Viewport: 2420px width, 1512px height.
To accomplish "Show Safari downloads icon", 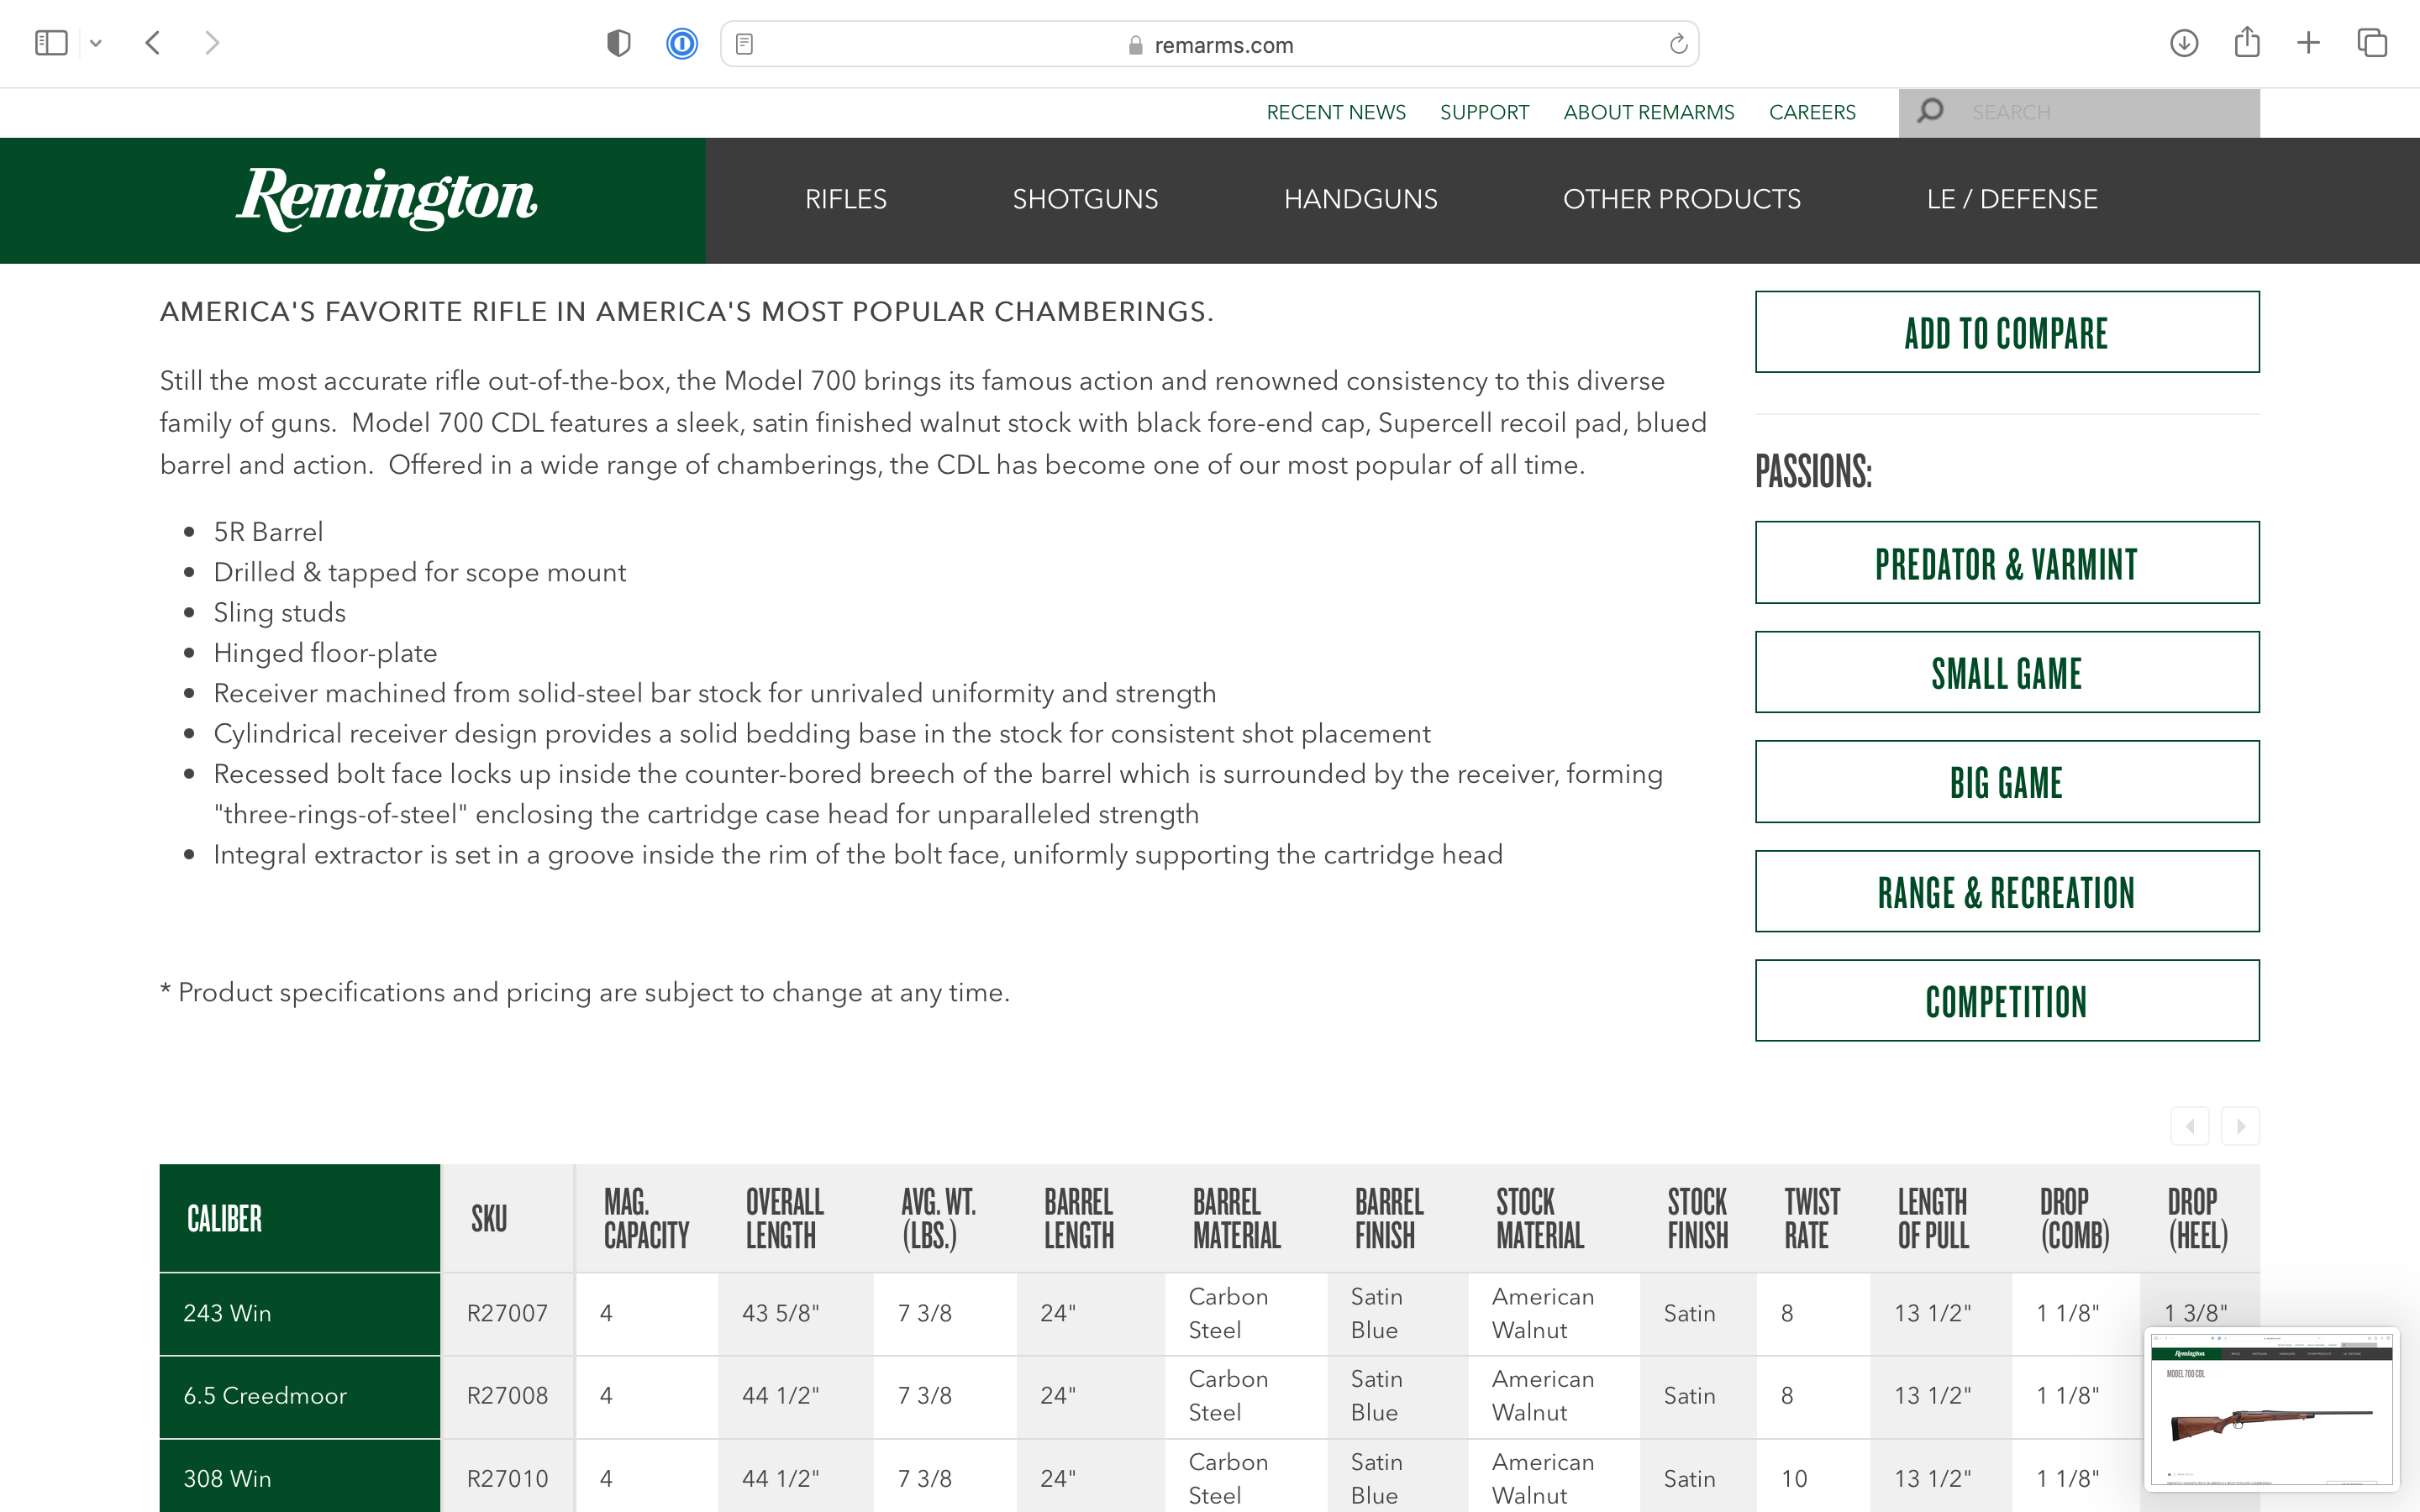I will (x=2184, y=43).
